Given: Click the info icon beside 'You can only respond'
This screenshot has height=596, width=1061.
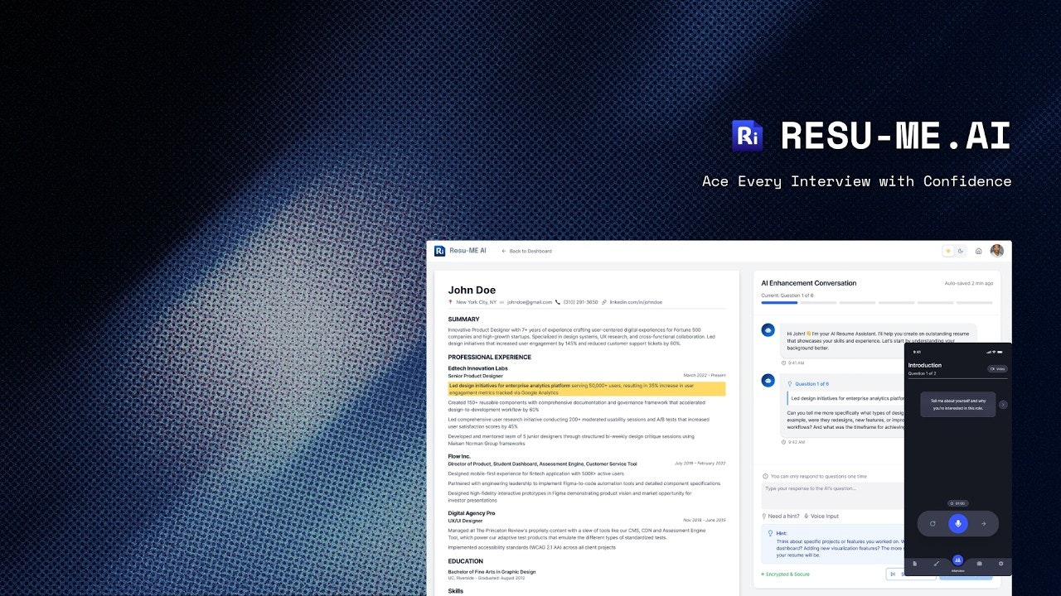Looking at the screenshot, I should pos(765,477).
